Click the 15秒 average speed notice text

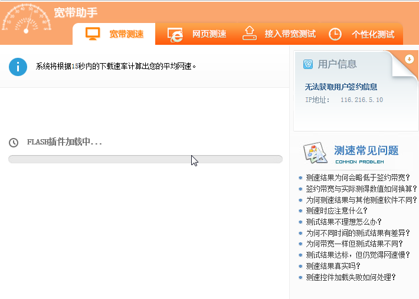coord(116,66)
